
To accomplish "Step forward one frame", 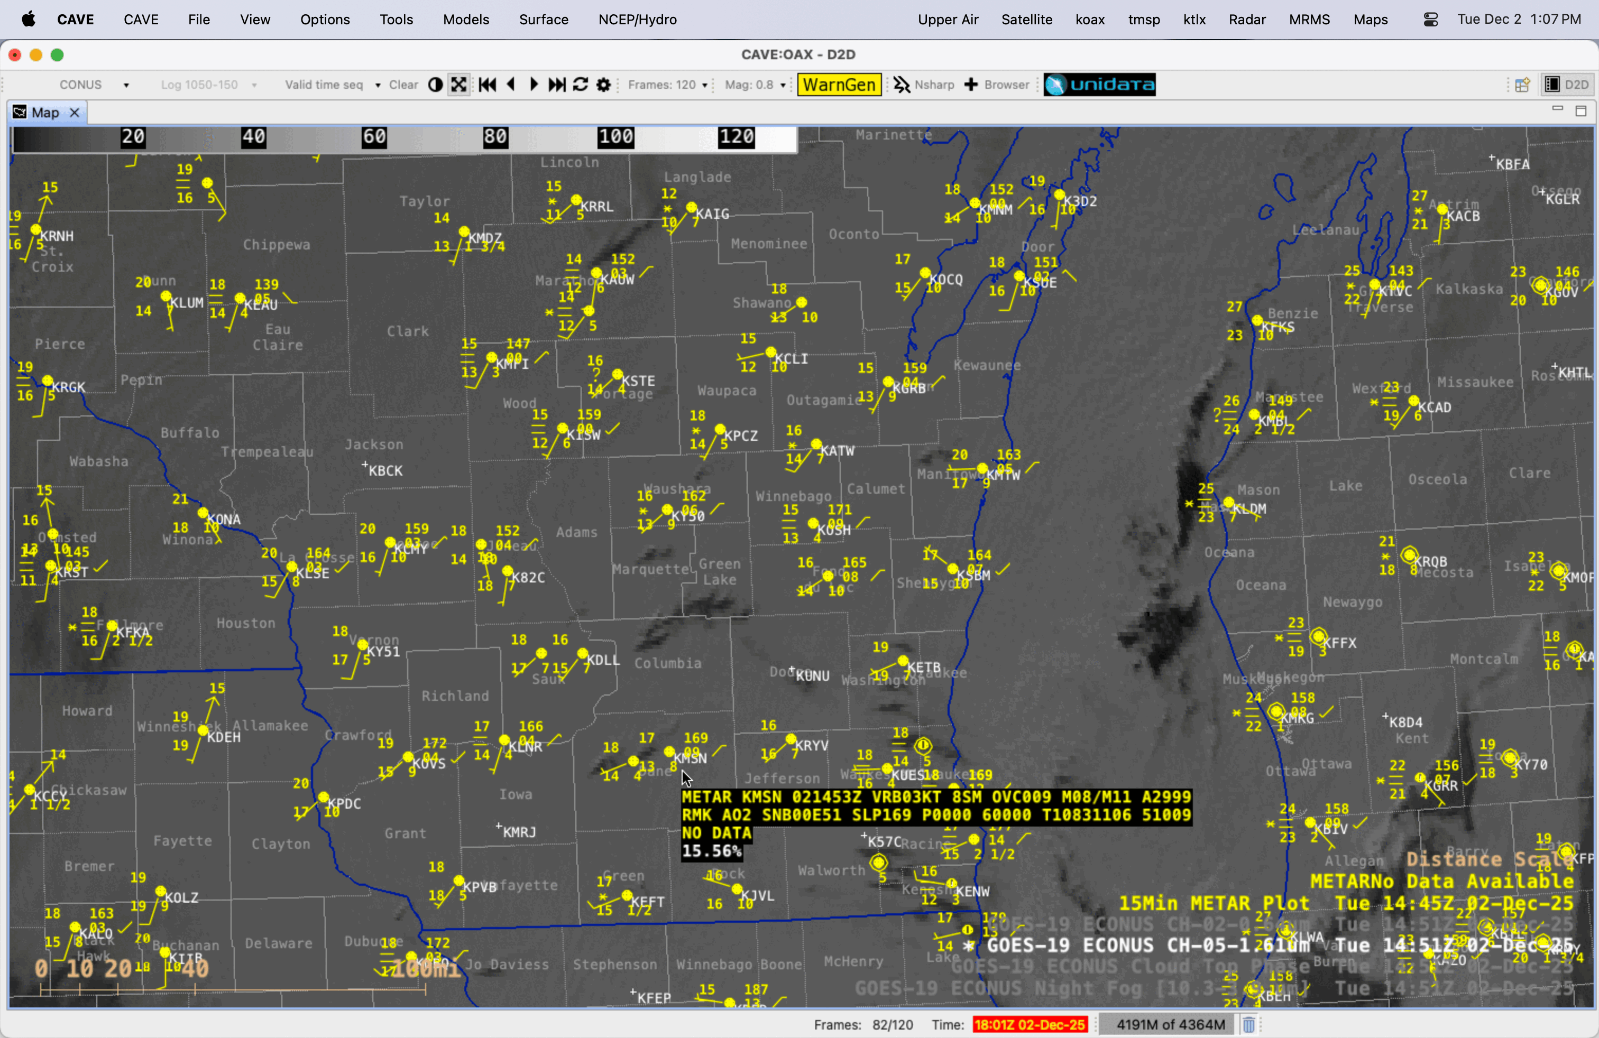I will click(x=534, y=85).
